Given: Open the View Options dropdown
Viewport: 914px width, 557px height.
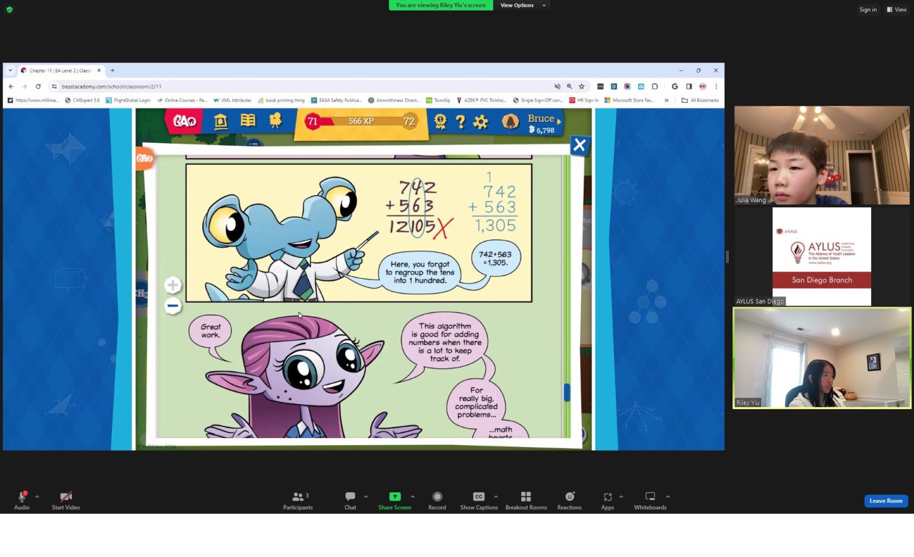Looking at the screenshot, I should point(522,5).
